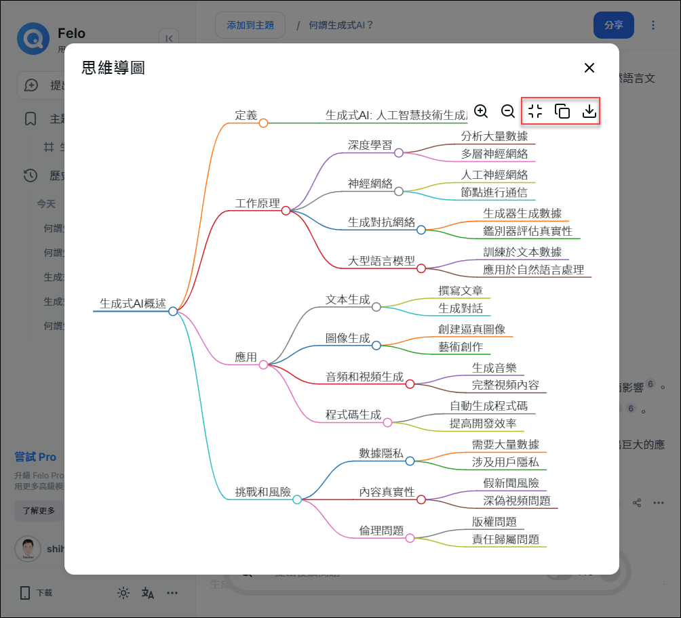Image resolution: width=681 pixels, height=618 pixels.
Task: Click the 版權問題 leaf text
Action: point(494,522)
